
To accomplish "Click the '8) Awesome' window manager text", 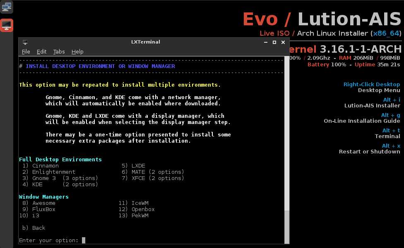I will tap(38, 203).
